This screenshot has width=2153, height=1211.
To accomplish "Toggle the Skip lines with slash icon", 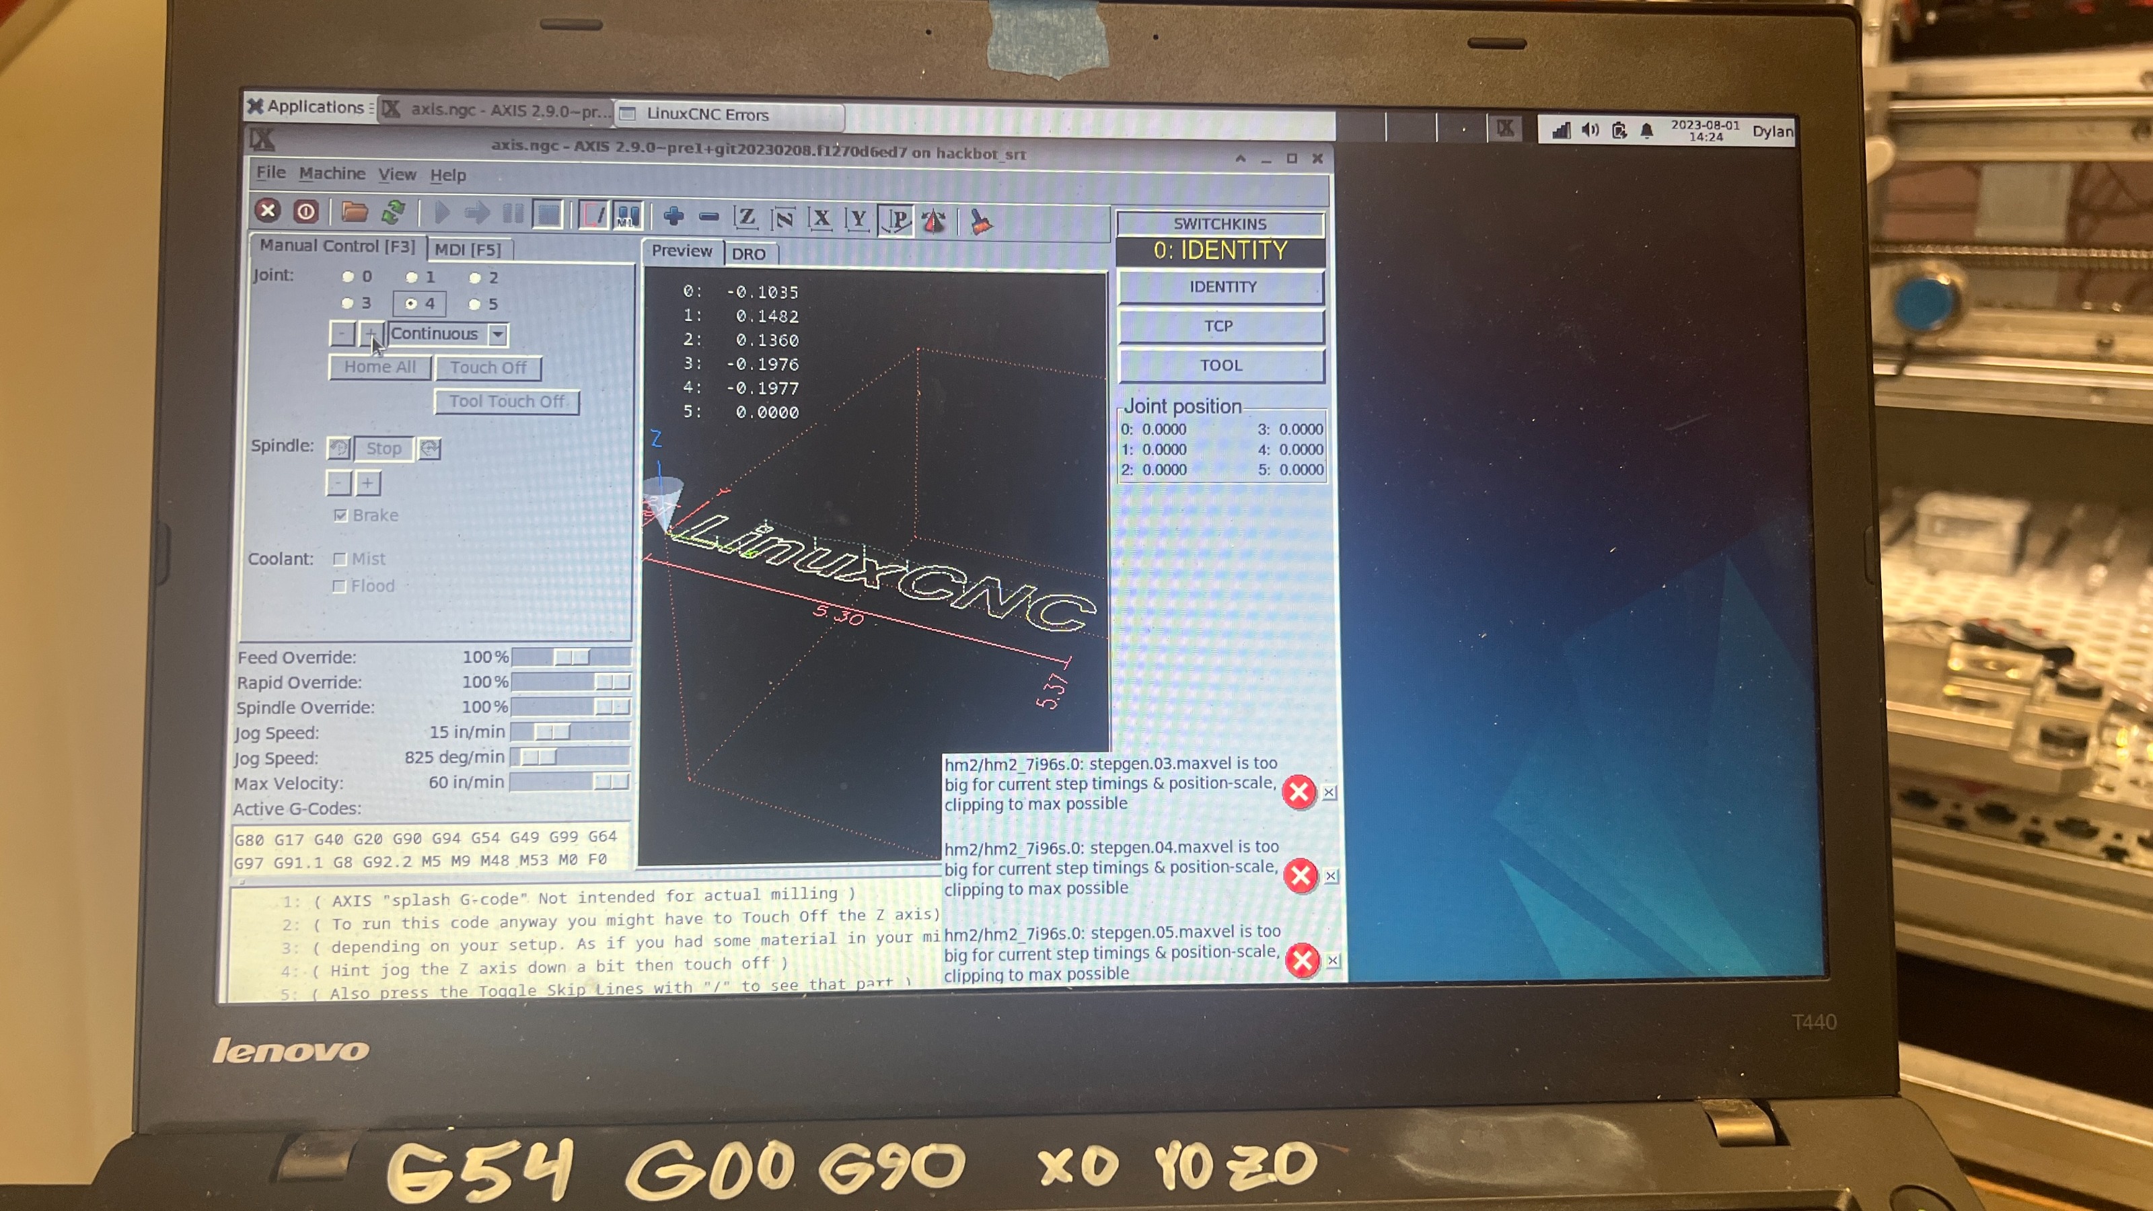I will coord(594,215).
